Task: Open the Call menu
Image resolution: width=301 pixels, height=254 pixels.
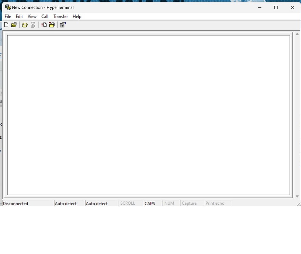Action: point(45,16)
